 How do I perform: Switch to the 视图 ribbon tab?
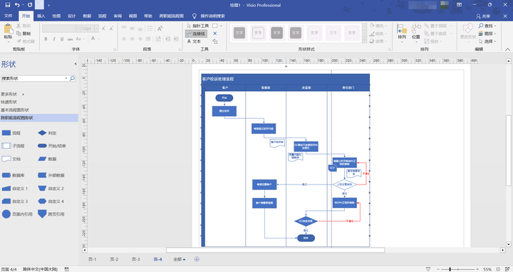pos(133,16)
